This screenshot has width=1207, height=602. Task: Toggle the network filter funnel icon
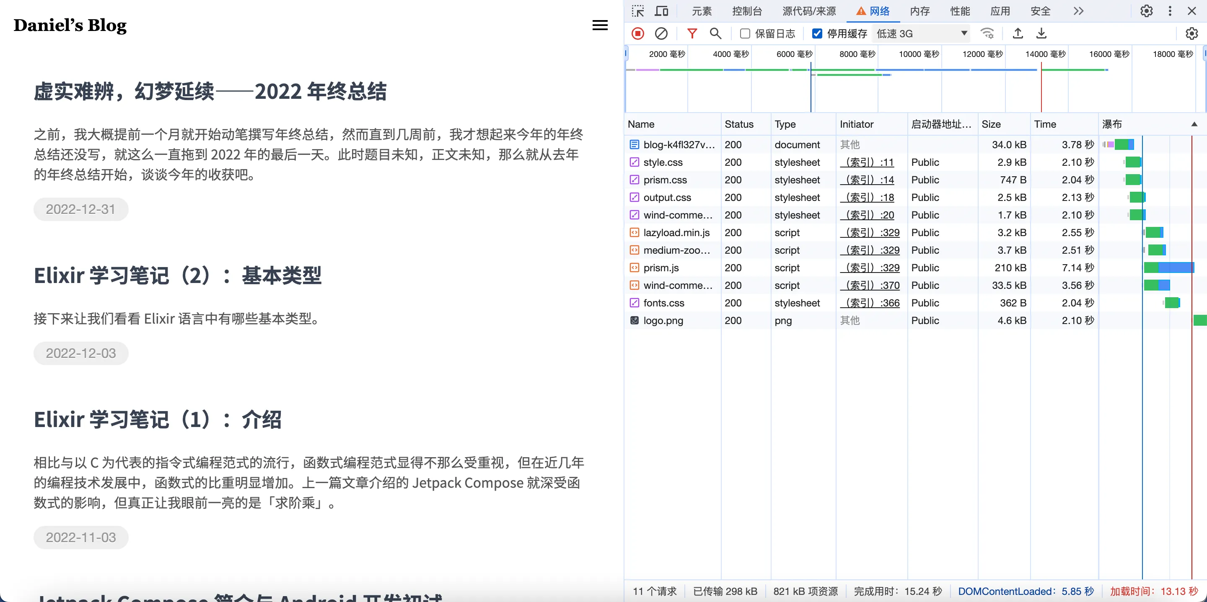[x=692, y=33]
